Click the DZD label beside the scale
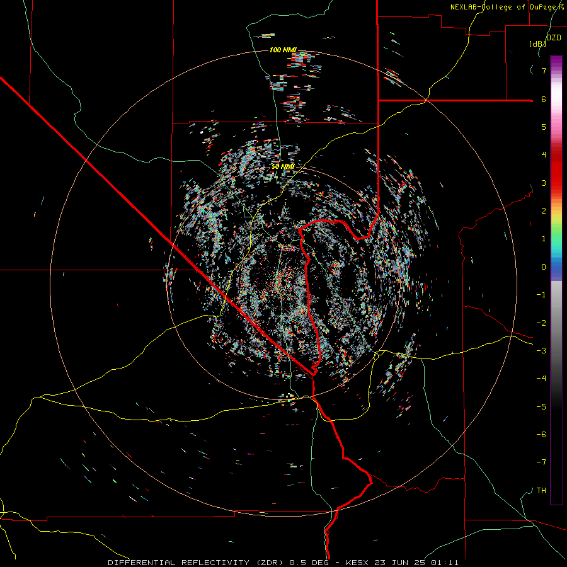Screen dimensions: 567x567 pos(554,38)
